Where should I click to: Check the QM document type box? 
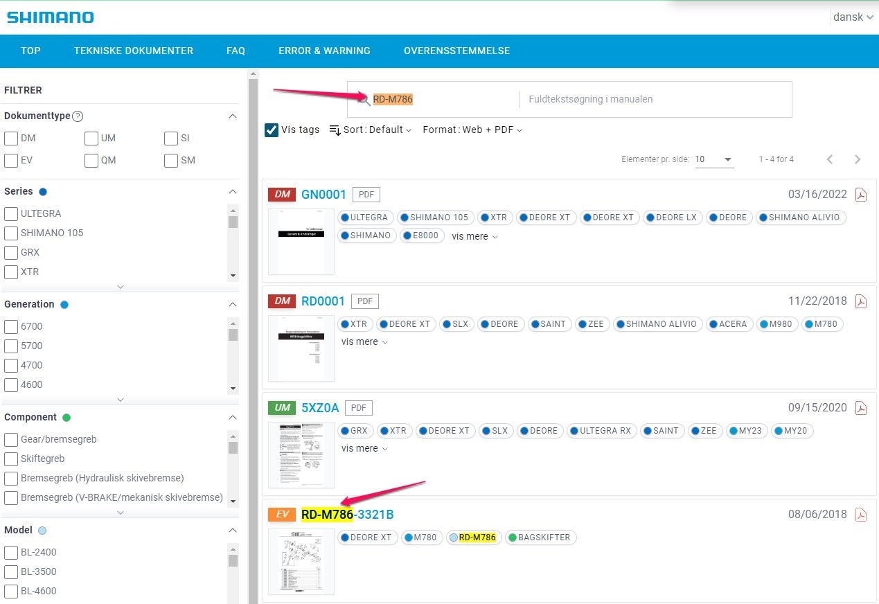(91, 161)
